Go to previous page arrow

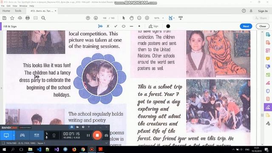[88, 18]
